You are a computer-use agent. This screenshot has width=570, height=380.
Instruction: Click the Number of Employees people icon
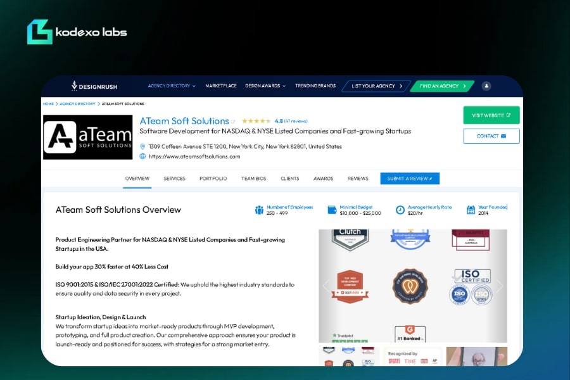(x=259, y=210)
